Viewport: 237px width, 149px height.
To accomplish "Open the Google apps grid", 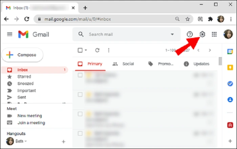I will click(x=214, y=34).
